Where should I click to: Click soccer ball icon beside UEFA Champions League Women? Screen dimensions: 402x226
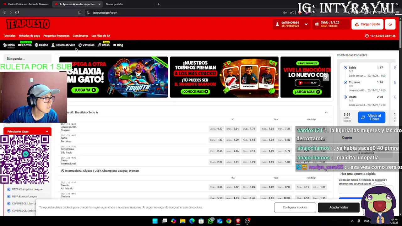[62, 171]
